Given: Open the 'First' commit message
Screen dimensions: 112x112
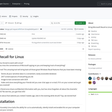Looking at the screenshot, I should 33,34.
